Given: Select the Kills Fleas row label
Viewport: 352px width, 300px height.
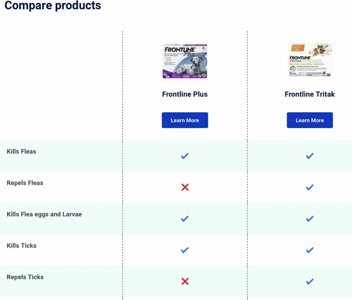Looking at the screenshot, I should pos(21,151).
